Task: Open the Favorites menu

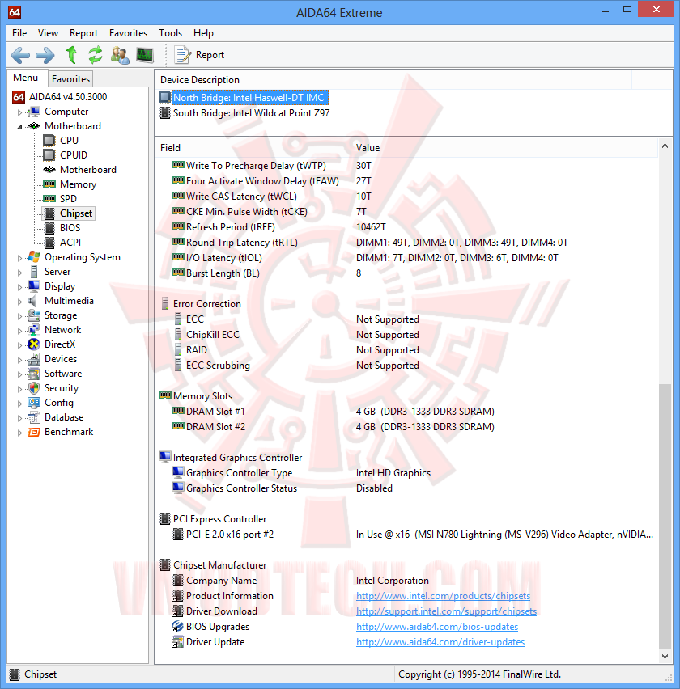Action: point(128,33)
